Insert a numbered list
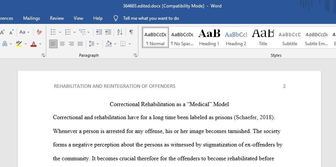336x167 pixels. pos(68,32)
